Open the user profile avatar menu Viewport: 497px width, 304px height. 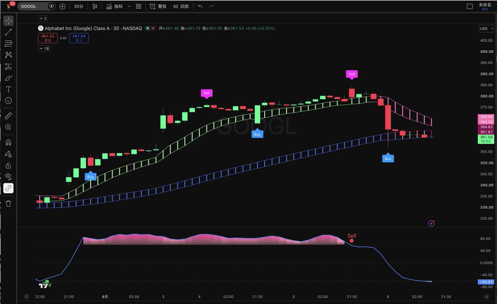tap(8, 6)
